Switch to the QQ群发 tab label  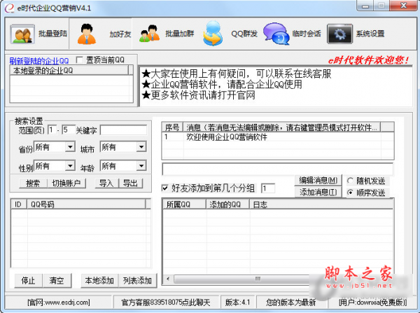coord(244,34)
